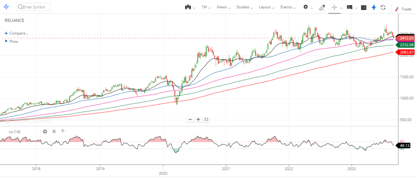Click the 2412.65 price label

tap(405, 38)
